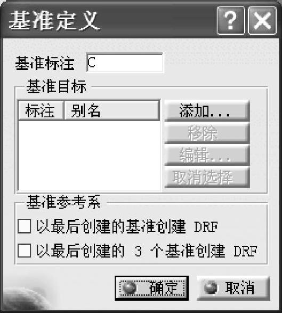282x313 pixels.
Task: Click the green ball icon on 确定
Action: pos(130,288)
